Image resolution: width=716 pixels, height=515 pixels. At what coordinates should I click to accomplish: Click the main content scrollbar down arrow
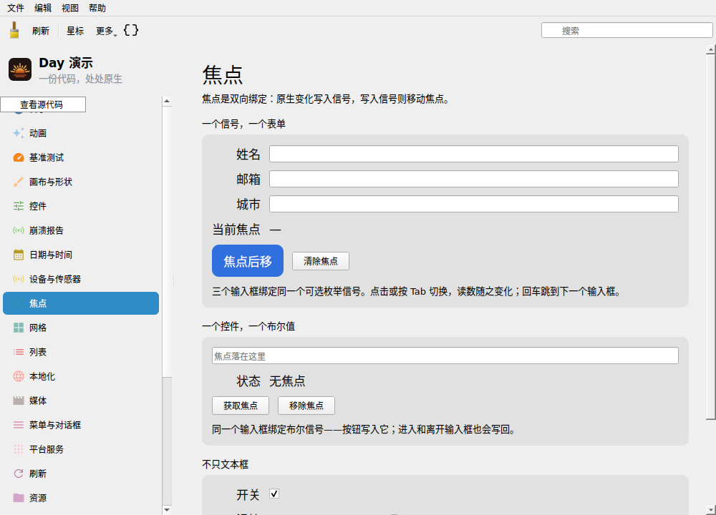710,510
